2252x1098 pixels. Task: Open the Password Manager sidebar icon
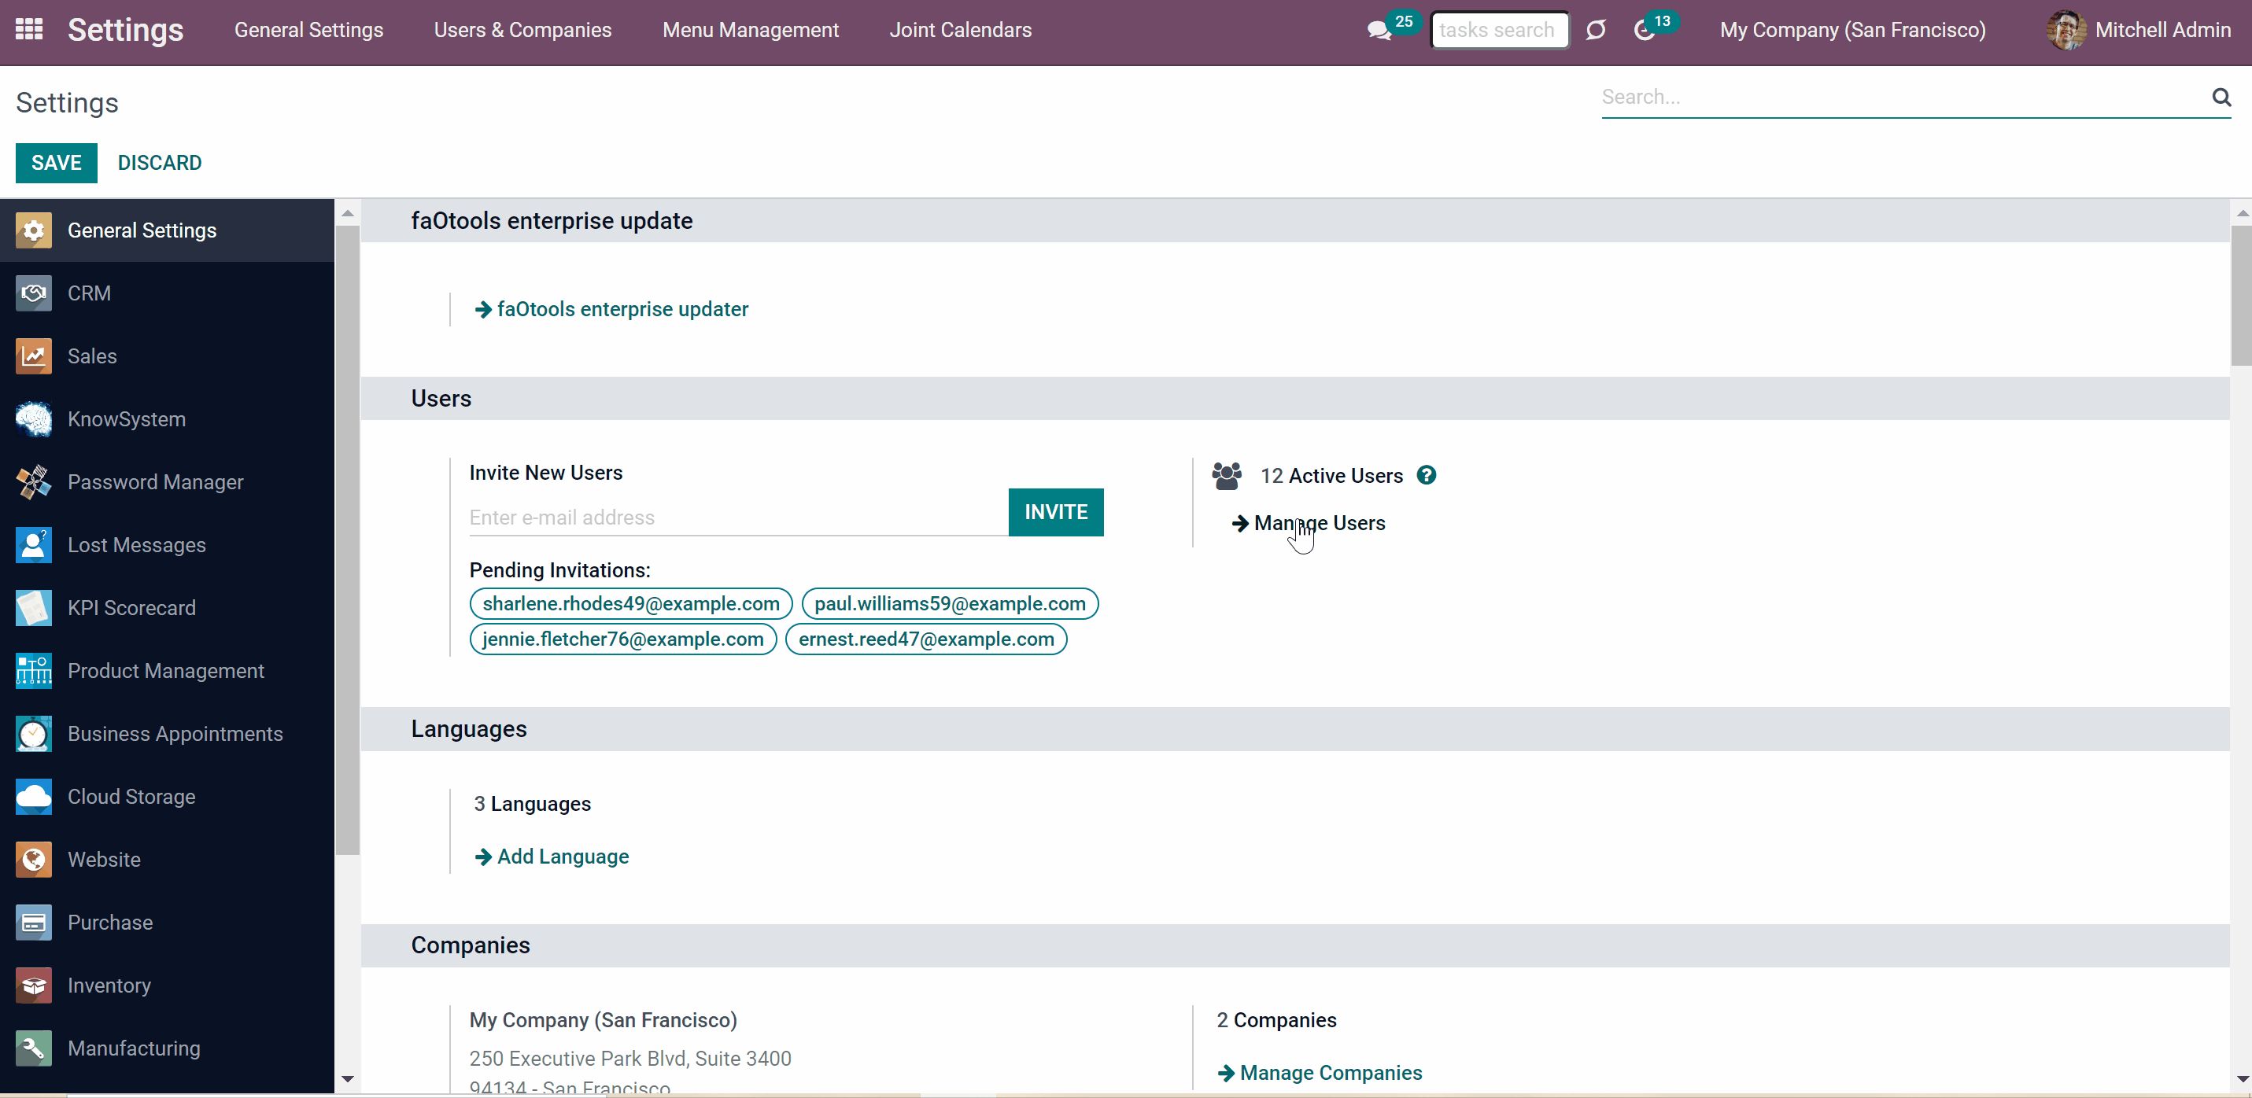pos(33,481)
